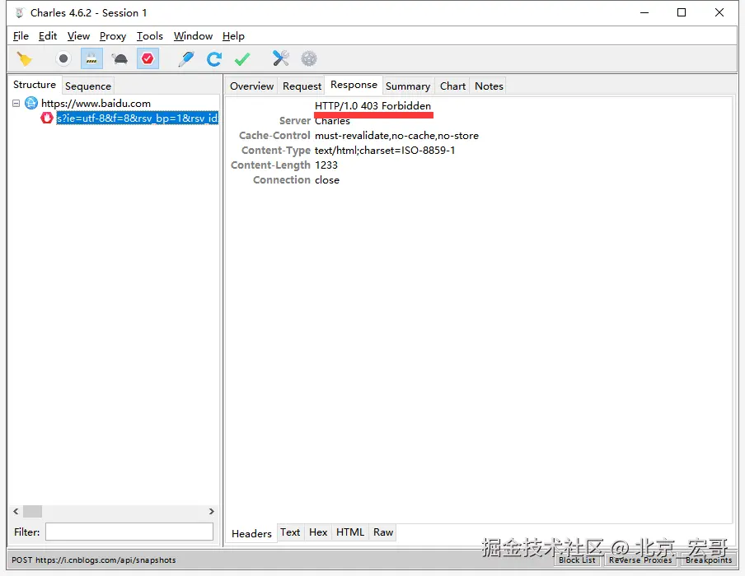Open the Edit menu
This screenshot has width=745, height=576.
coord(48,36)
